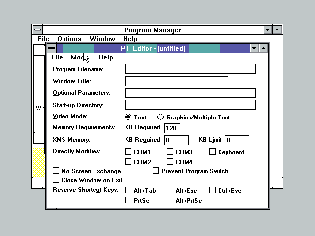The width and height of the screenshot is (315, 236).
Task: Reserve the Alt+PrtSc shortcut key
Action: 170,200
